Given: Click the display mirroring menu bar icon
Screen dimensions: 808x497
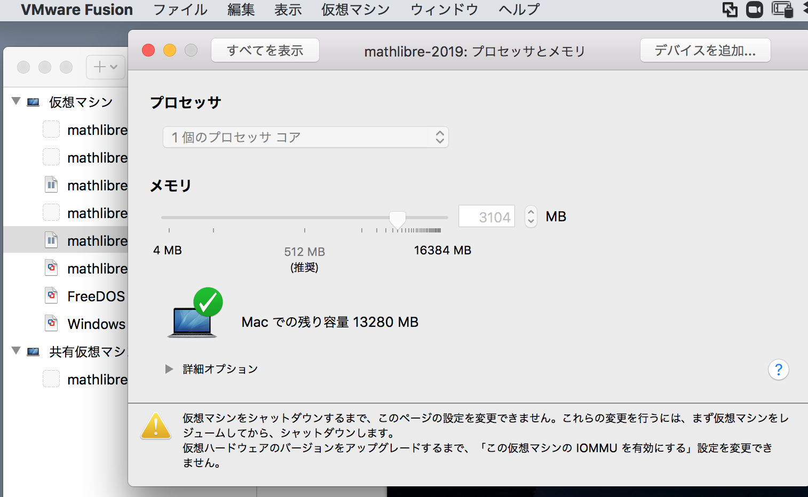Looking at the screenshot, I should 783,10.
